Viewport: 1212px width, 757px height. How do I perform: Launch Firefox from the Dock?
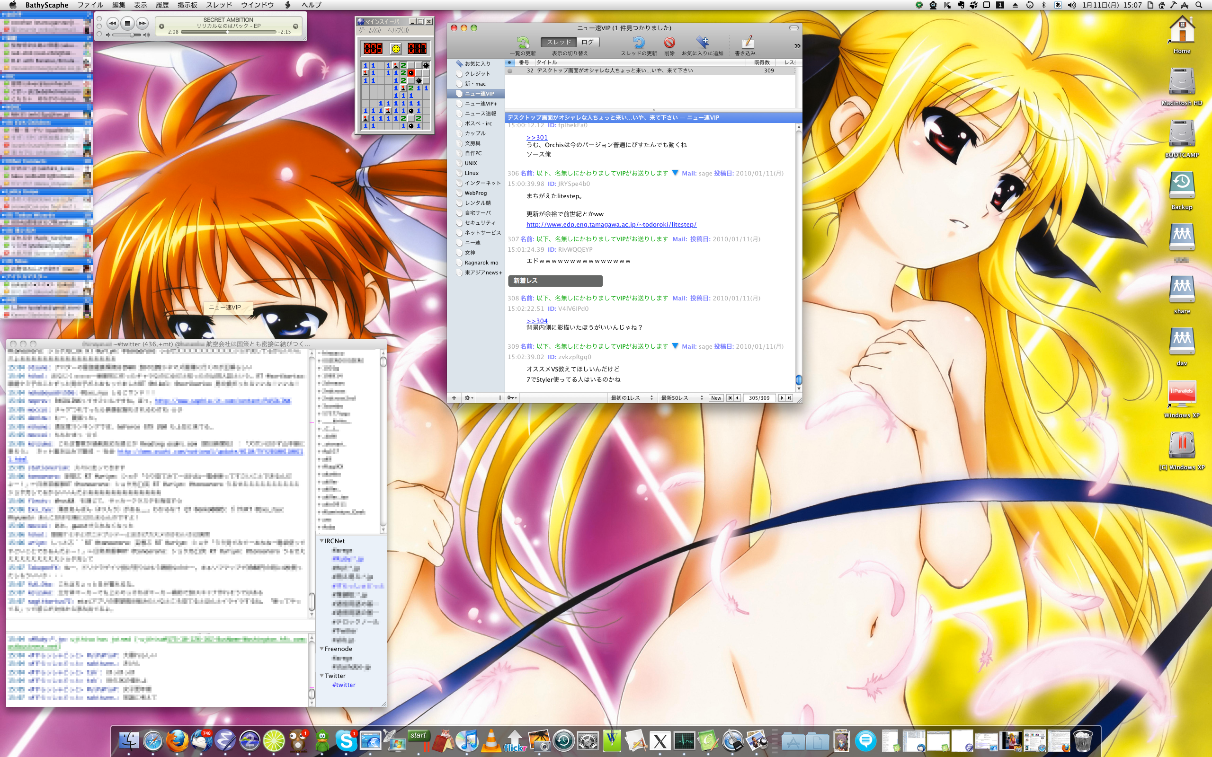[x=177, y=740]
